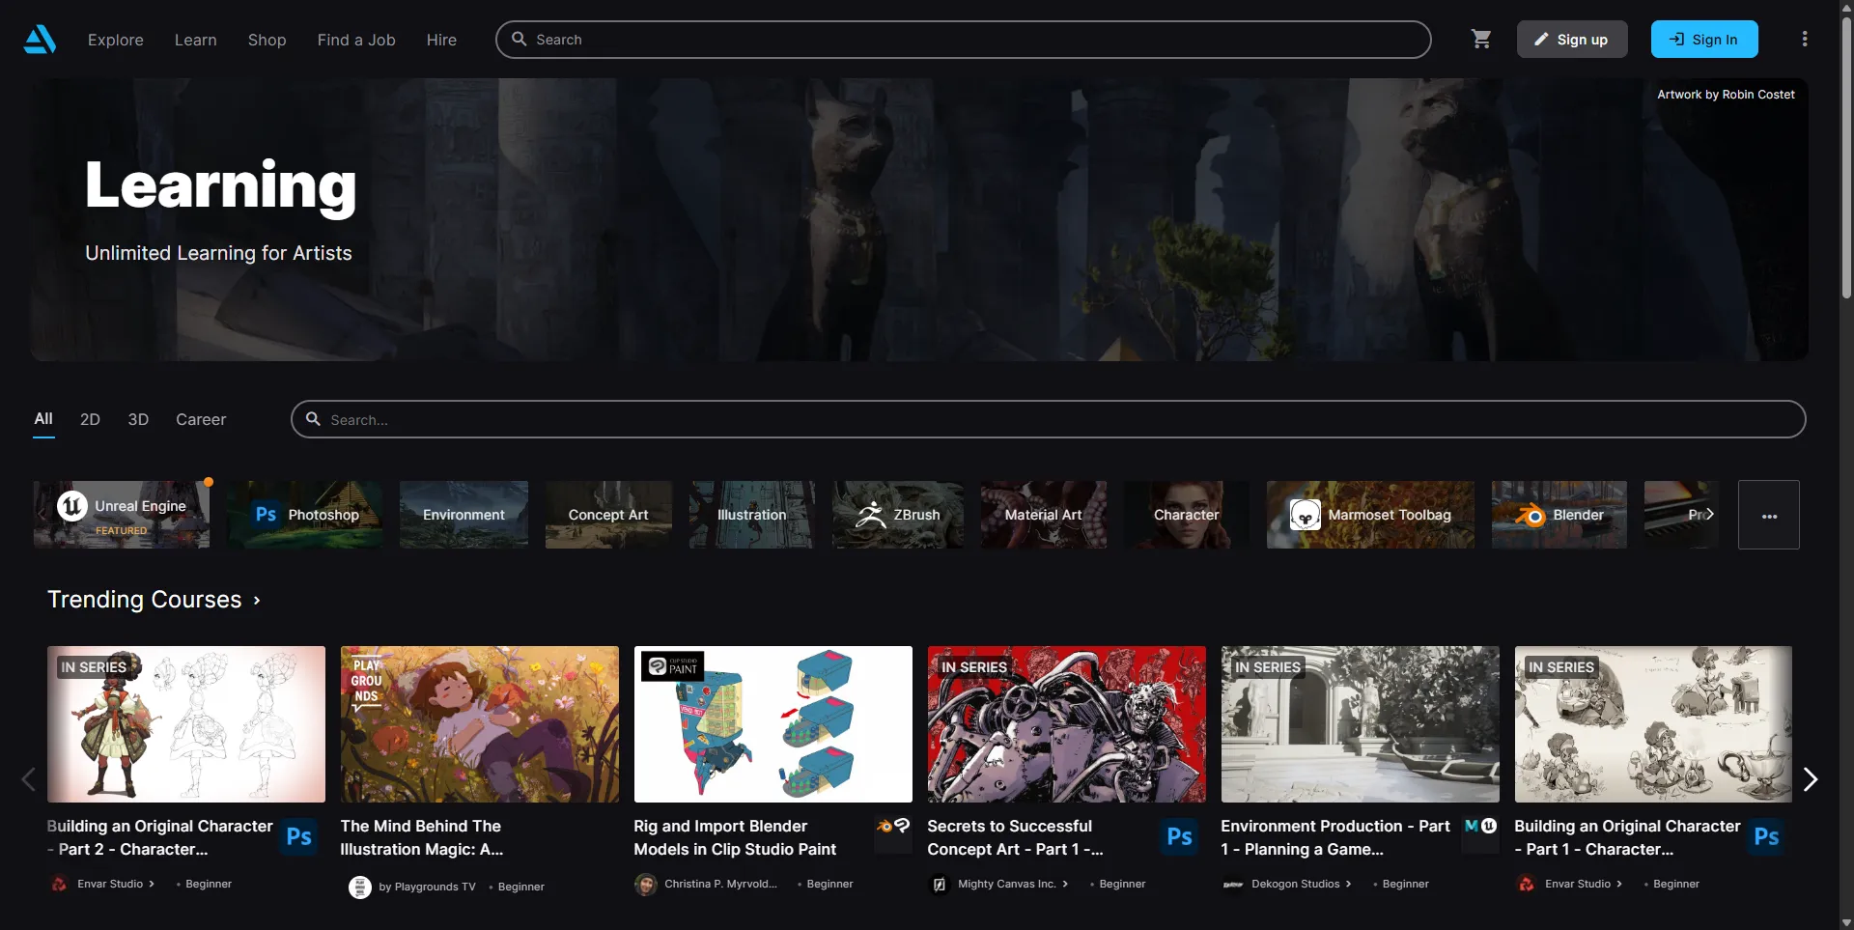Open the Secrets to Successful Concept Art thumbnail
The image size is (1854, 930).
(1066, 724)
